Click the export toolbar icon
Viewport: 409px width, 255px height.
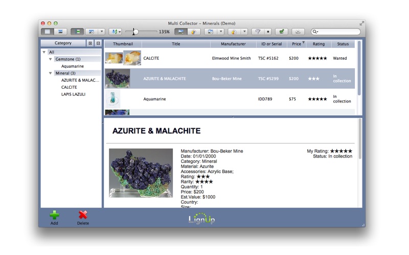click(234, 32)
